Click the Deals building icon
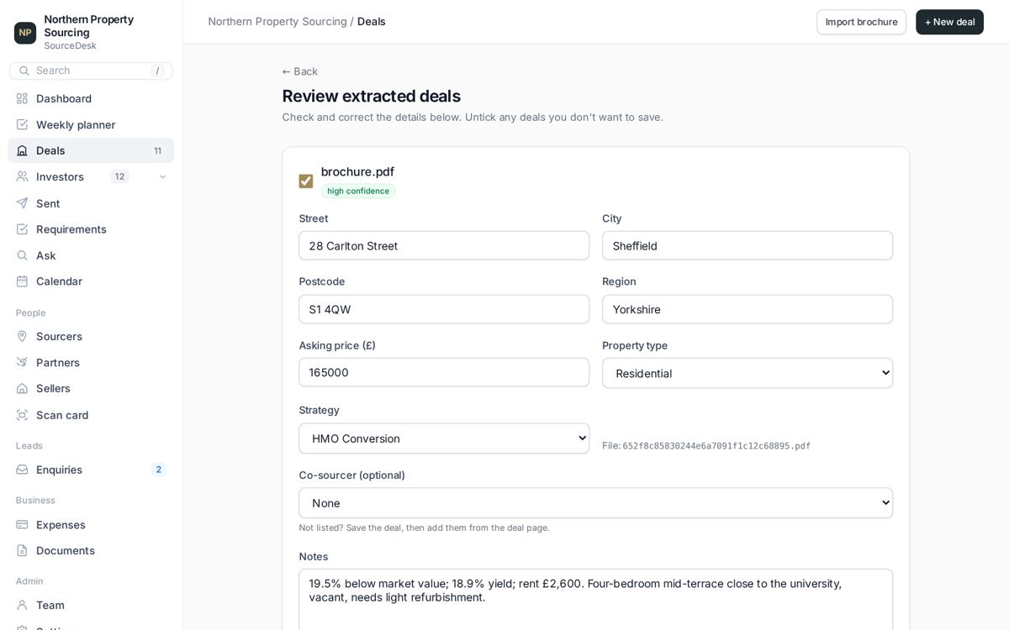 point(23,150)
